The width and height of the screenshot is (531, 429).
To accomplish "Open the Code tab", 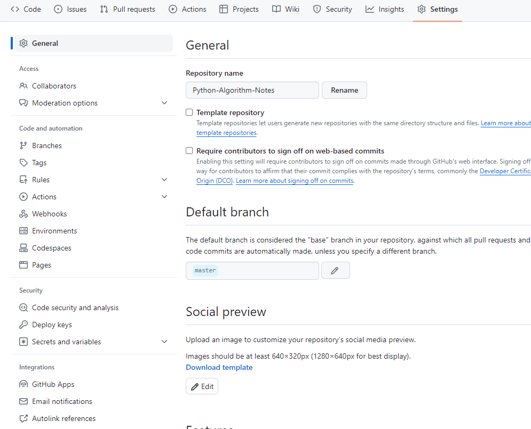I will [x=26, y=9].
